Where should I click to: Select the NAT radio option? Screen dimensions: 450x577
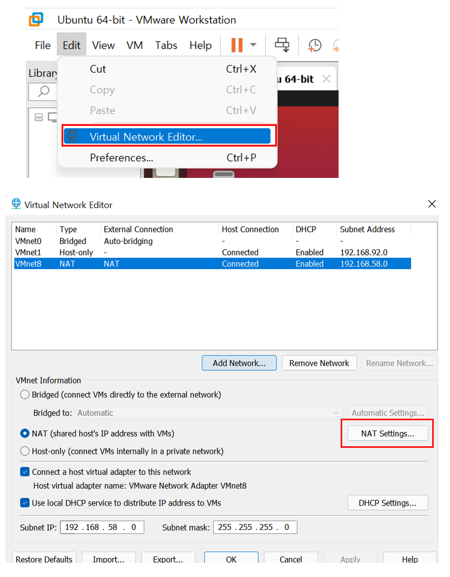pos(25,434)
